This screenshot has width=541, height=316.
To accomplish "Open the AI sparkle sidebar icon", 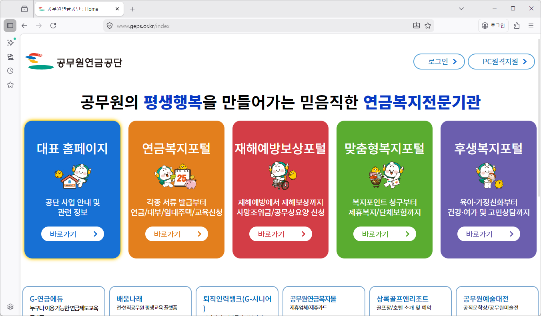I will click(x=11, y=42).
